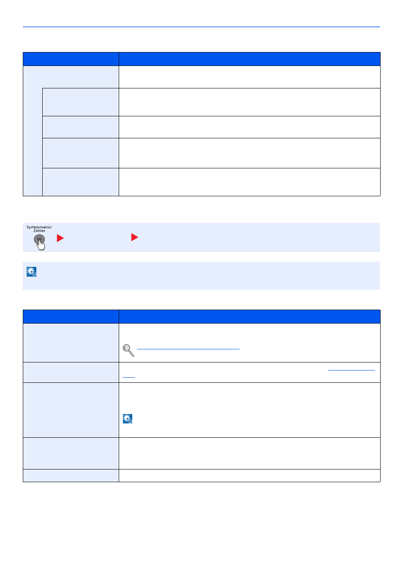Select the first red arrow after Systemmenü key
403x571 pixels.
pyautogui.click(x=60, y=238)
